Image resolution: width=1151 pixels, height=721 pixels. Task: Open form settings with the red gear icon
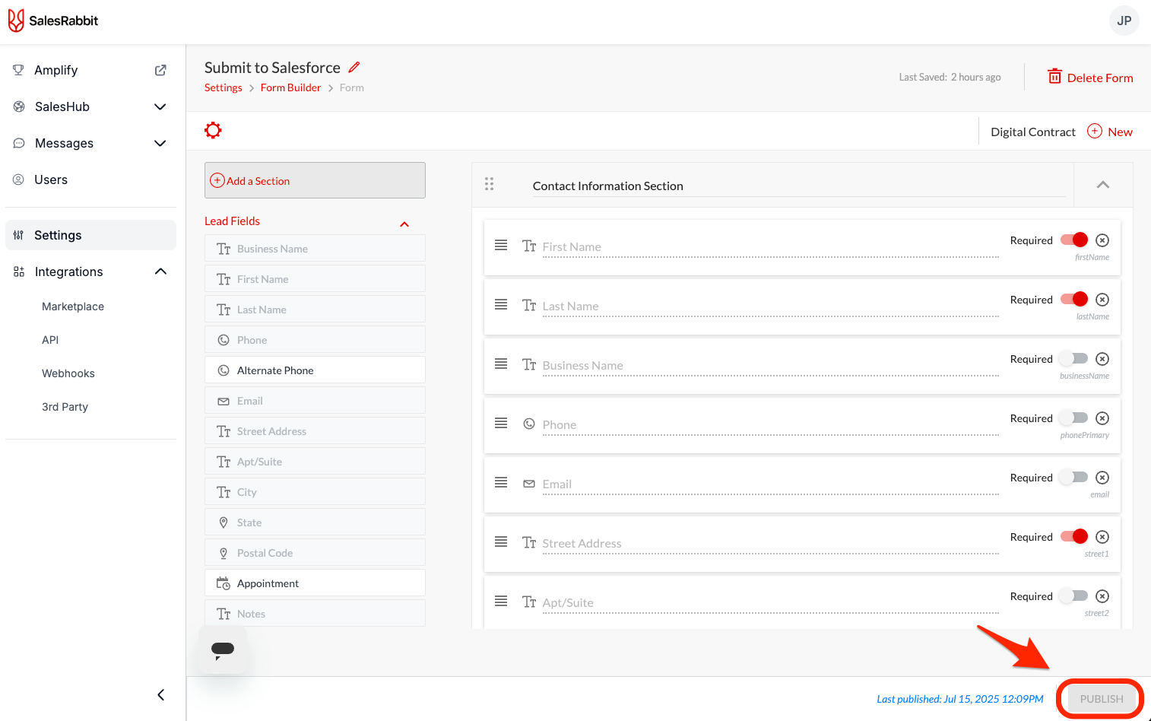coord(213,130)
